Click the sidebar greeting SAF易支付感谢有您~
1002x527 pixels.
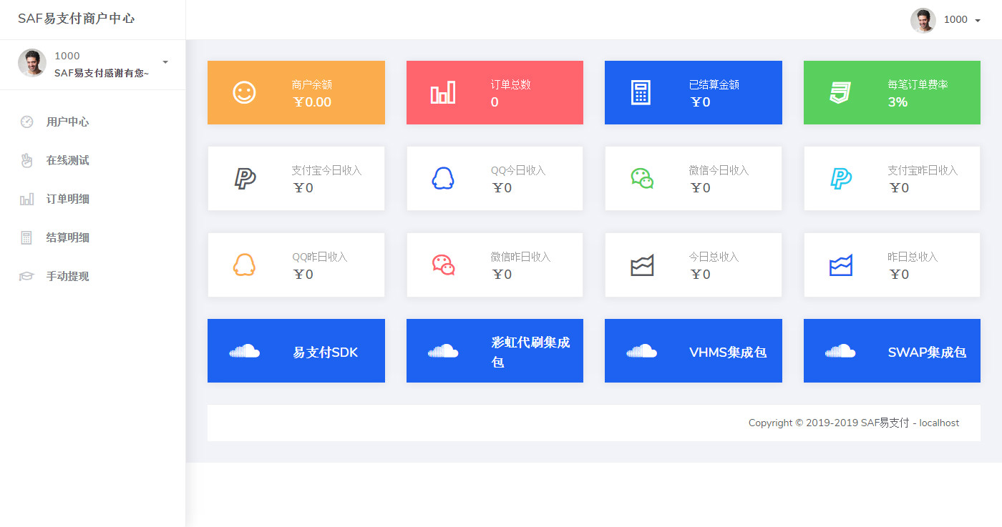(x=102, y=73)
